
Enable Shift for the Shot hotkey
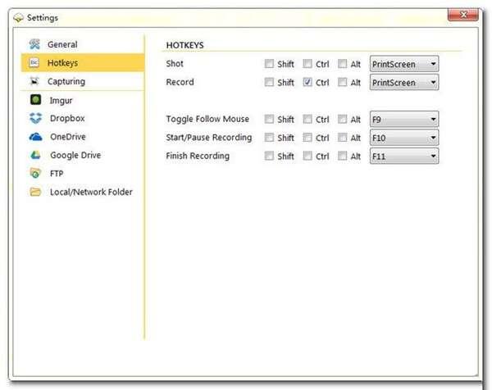point(269,64)
